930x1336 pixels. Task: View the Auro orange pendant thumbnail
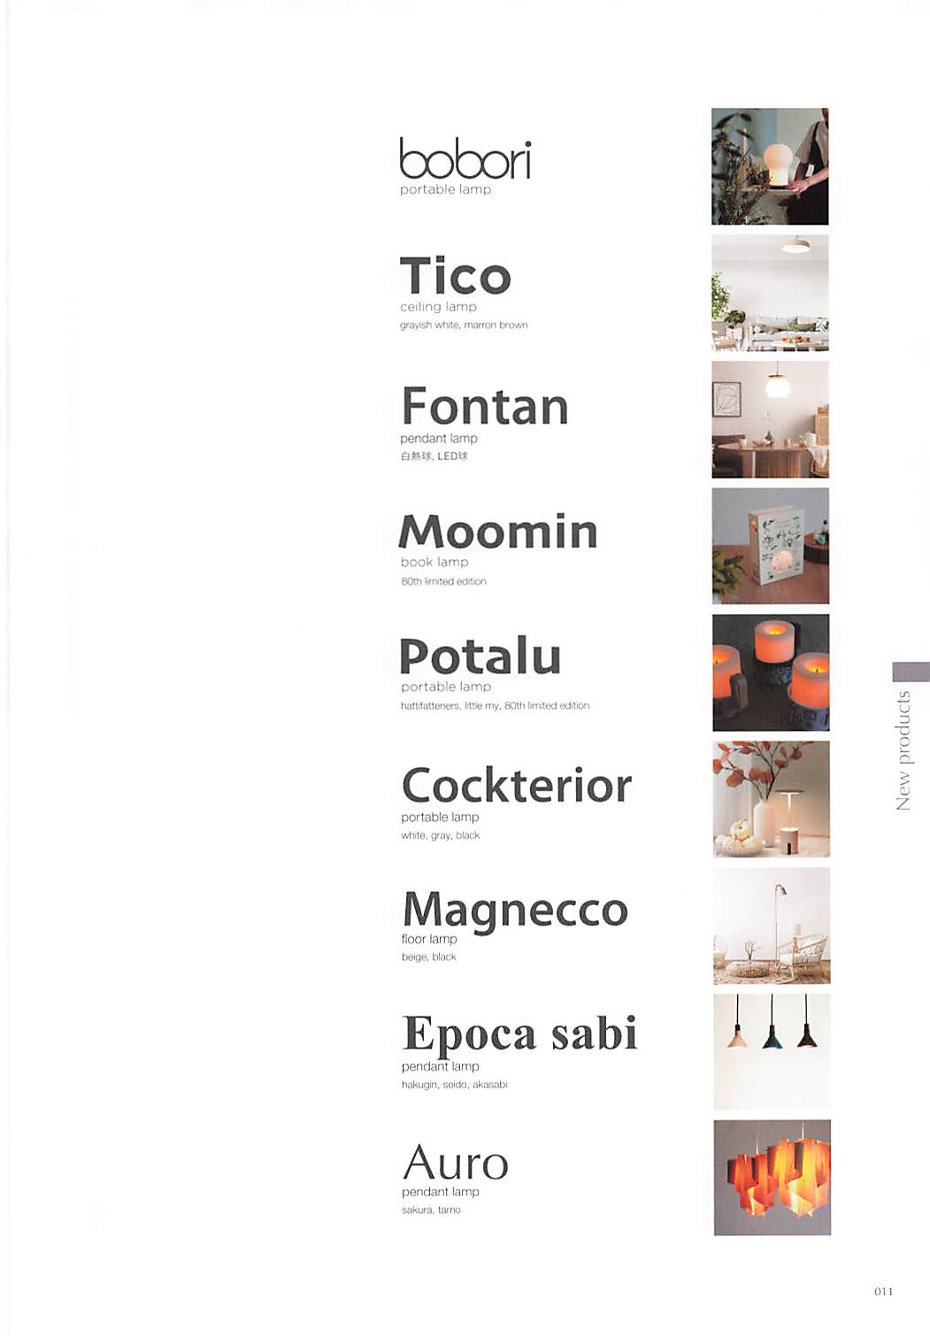[772, 1178]
